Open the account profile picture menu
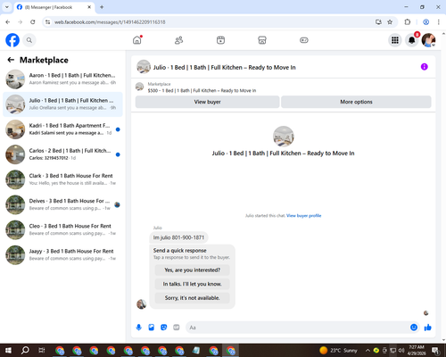The image size is (446, 357). tap(428, 40)
